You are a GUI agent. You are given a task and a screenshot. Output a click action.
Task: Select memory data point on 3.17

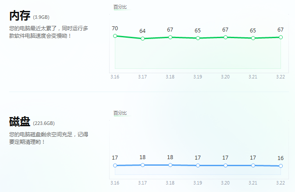pos(142,39)
